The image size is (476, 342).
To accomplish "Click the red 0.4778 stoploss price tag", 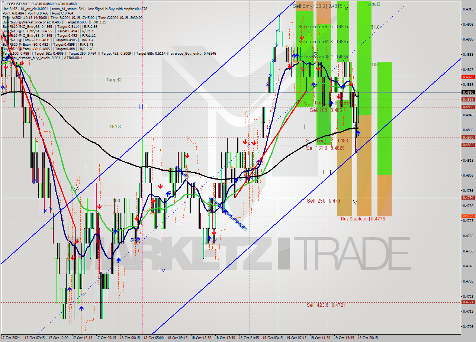I will pos(468,216).
